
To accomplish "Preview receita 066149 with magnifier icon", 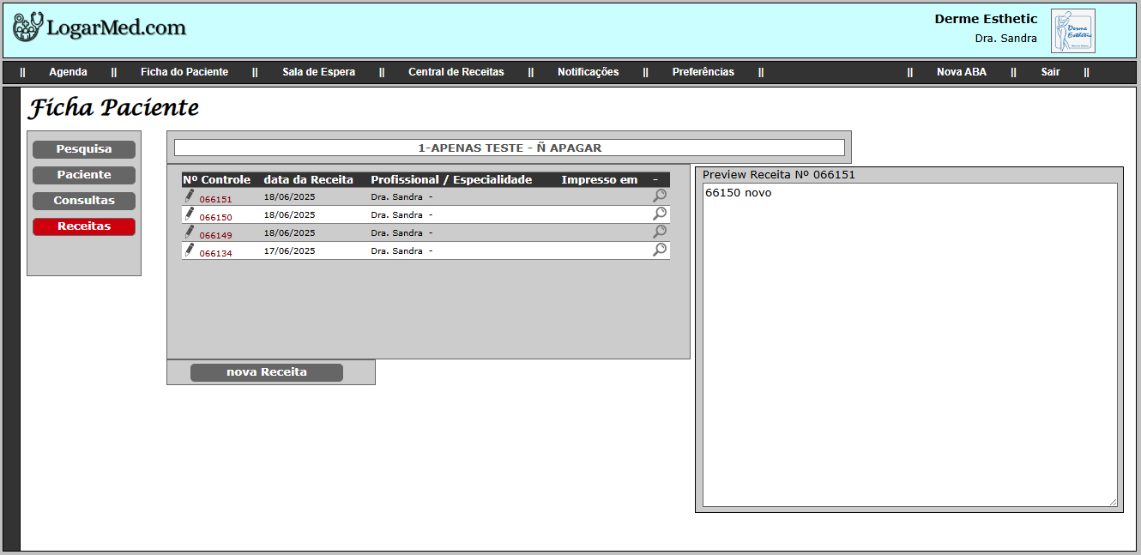I will (x=660, y=232).
